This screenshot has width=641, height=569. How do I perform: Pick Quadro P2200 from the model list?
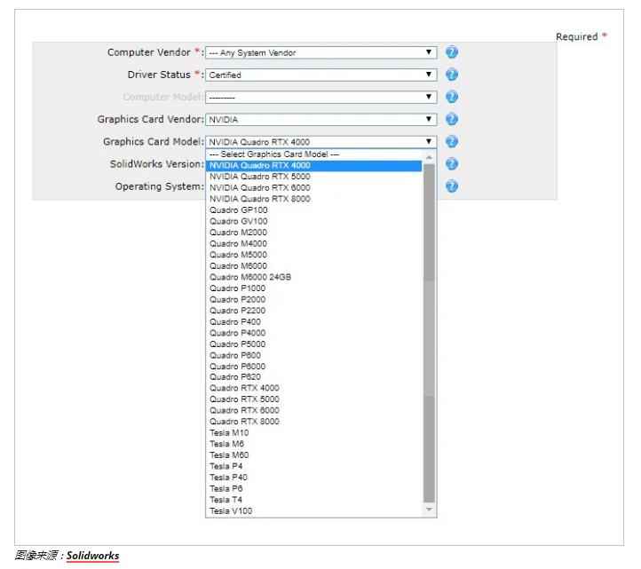(237, 311)
